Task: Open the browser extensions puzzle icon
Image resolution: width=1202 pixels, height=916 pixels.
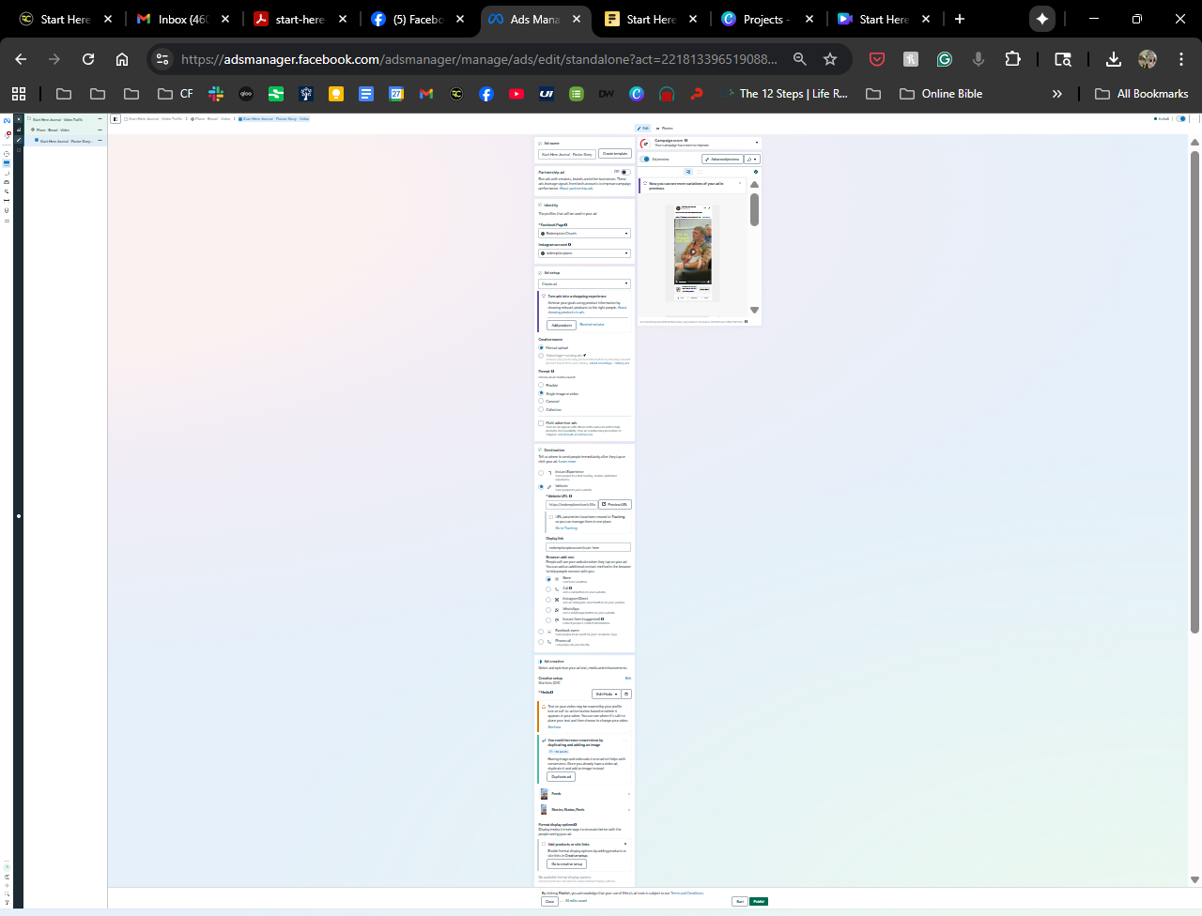Action: [x=1012, y=59]
